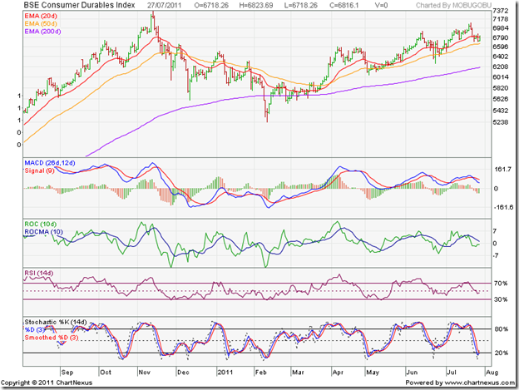Click the EMA (50d) legend label
This screenshot has height=390, width=519.
pyautogui.click(x=41, y=23)
